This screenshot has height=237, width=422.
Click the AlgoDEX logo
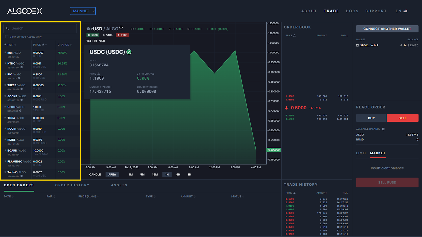[x=25, y=11]
